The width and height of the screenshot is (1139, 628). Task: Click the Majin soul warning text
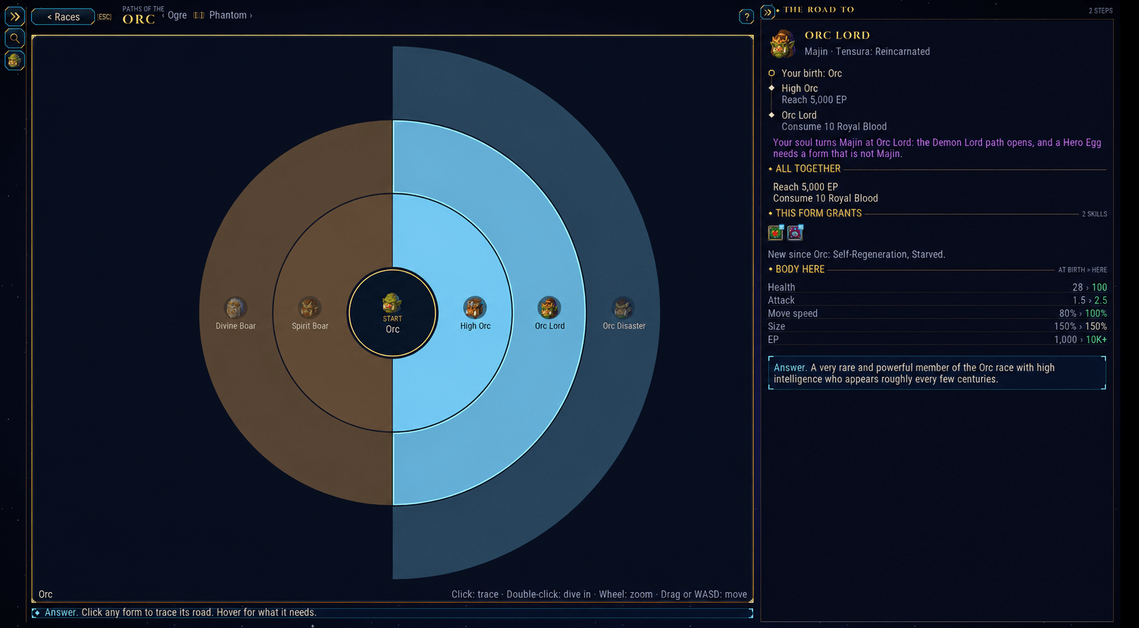click(x=937, y=148)
